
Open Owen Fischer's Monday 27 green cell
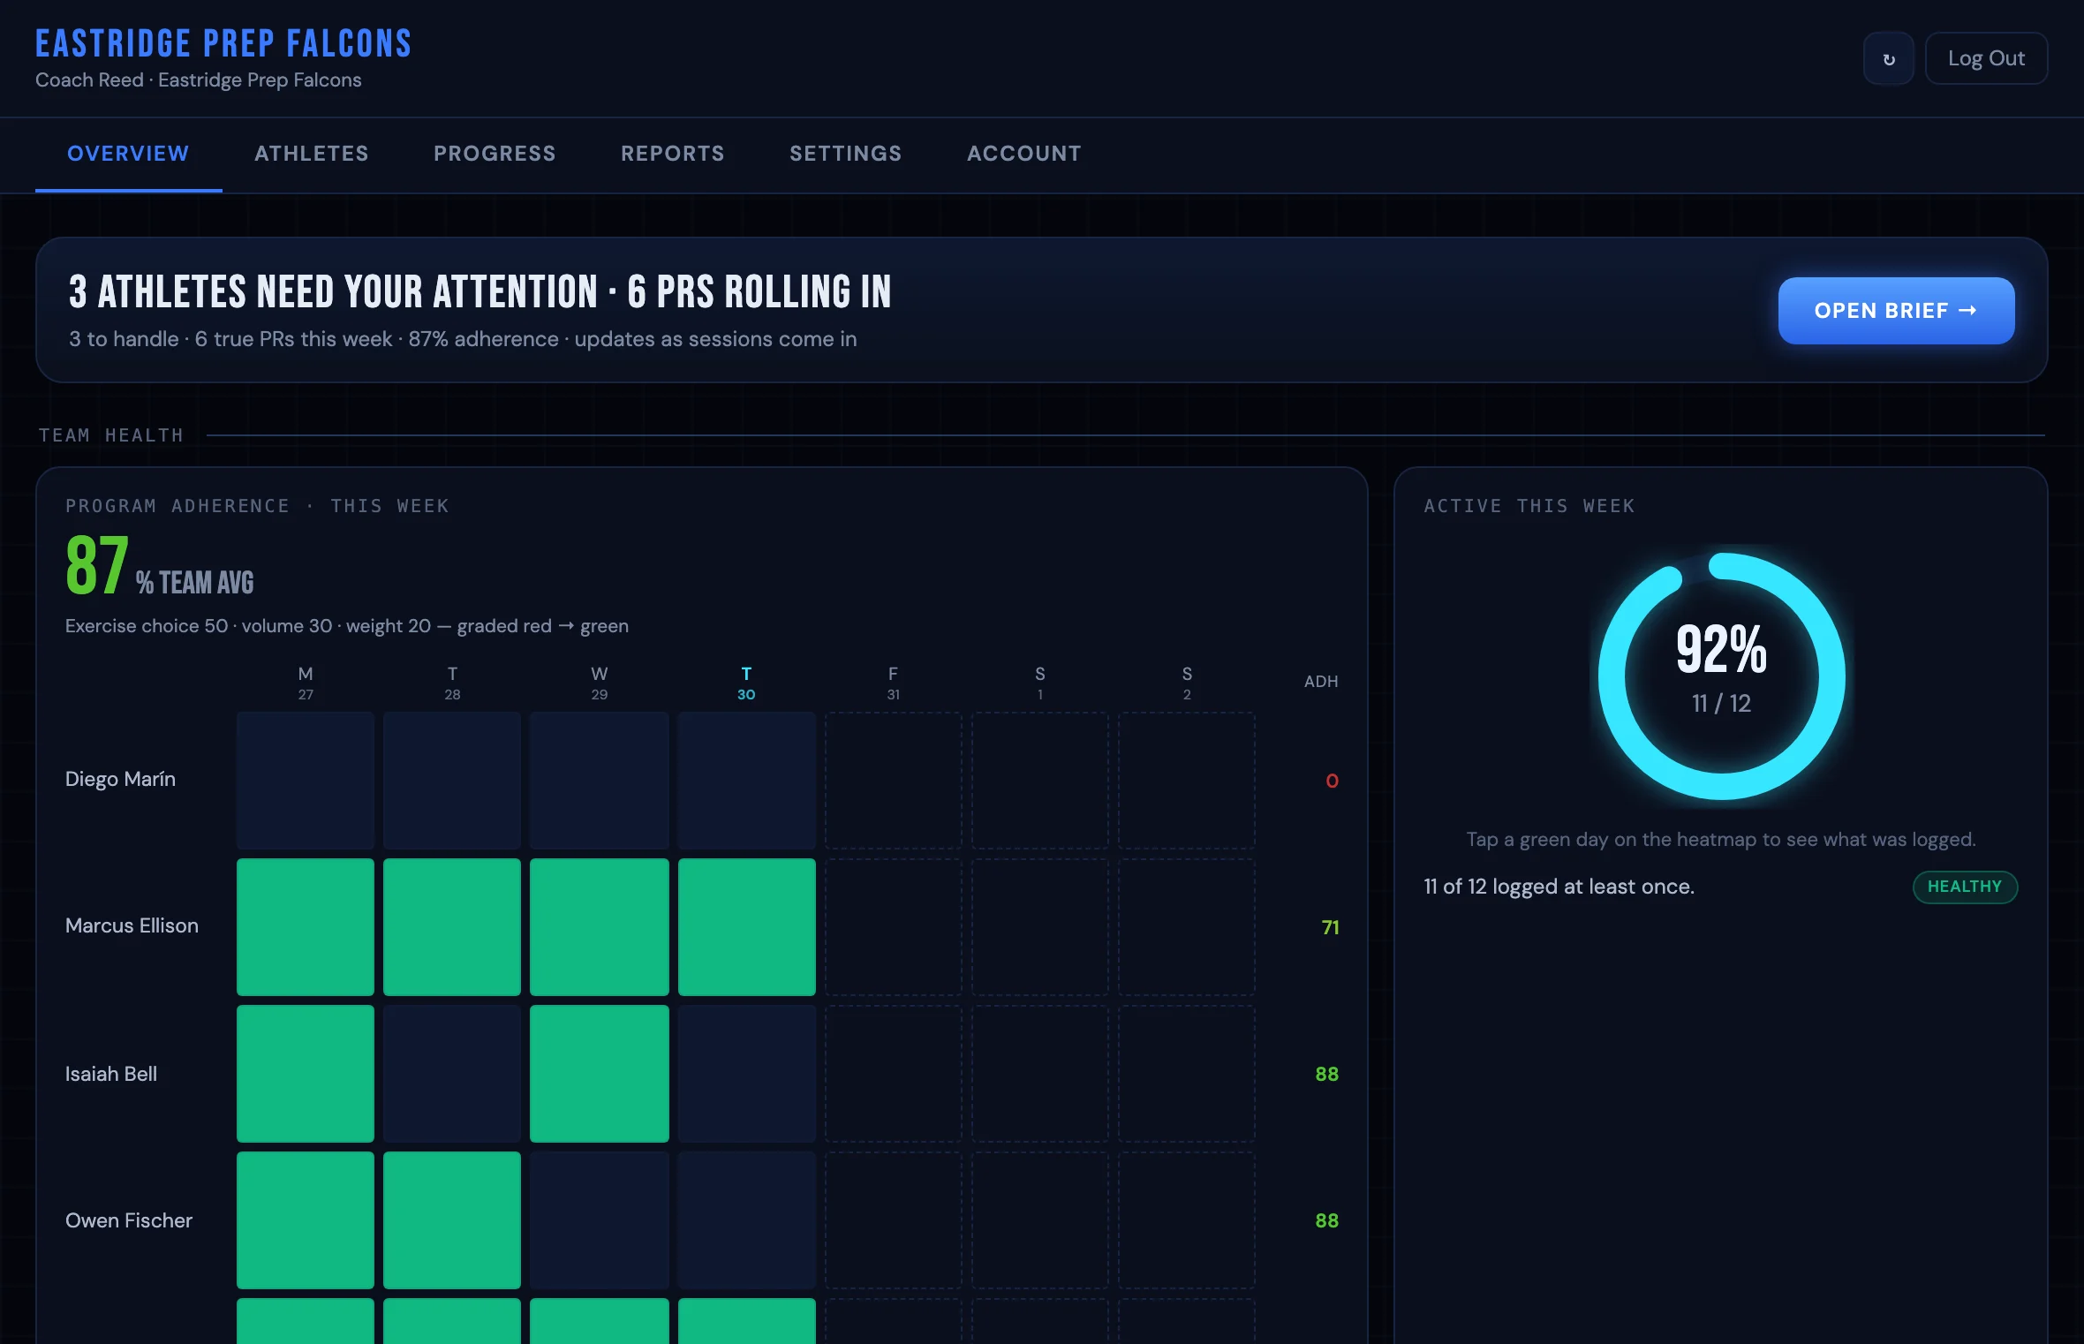(x=306, y=1219)
